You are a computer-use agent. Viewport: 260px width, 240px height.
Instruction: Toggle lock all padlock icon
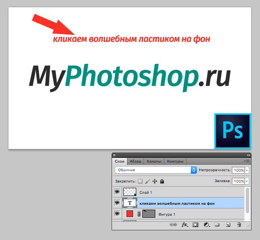coord(162,181)
